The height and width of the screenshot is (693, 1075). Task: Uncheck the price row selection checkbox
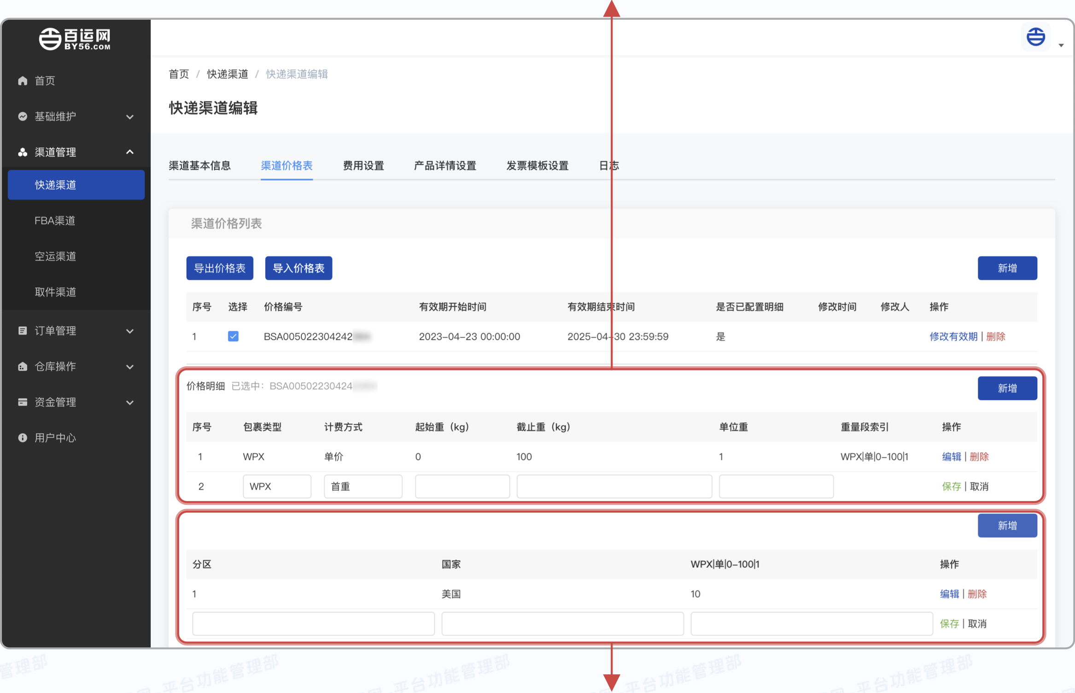[233, 336]
